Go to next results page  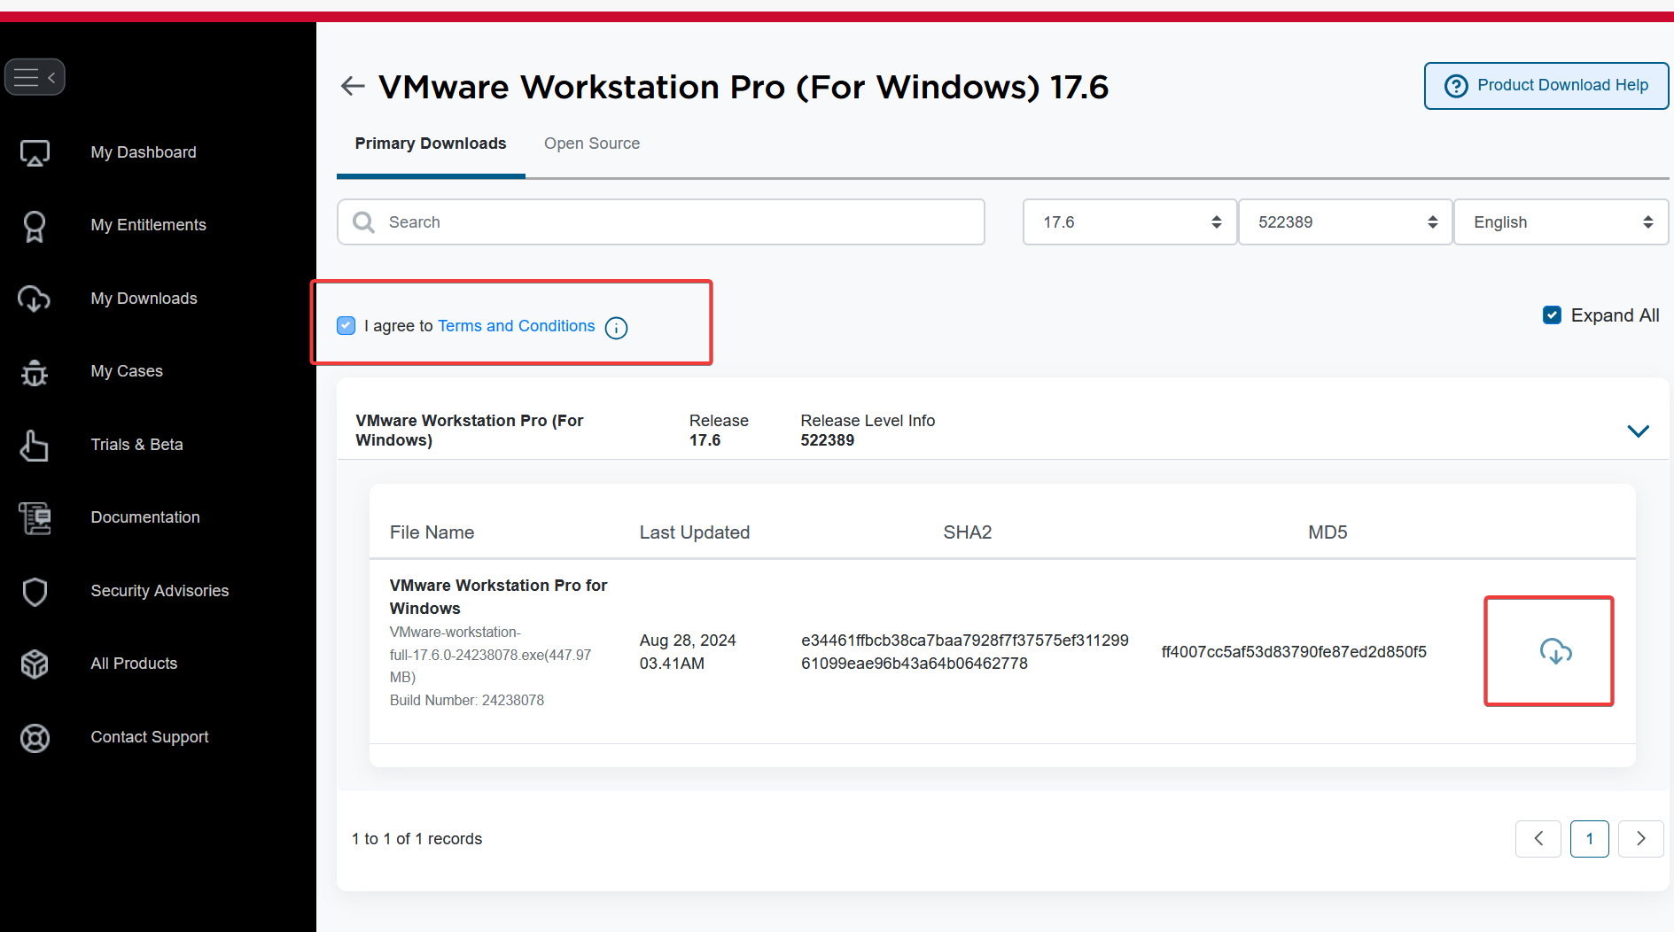1640,838
